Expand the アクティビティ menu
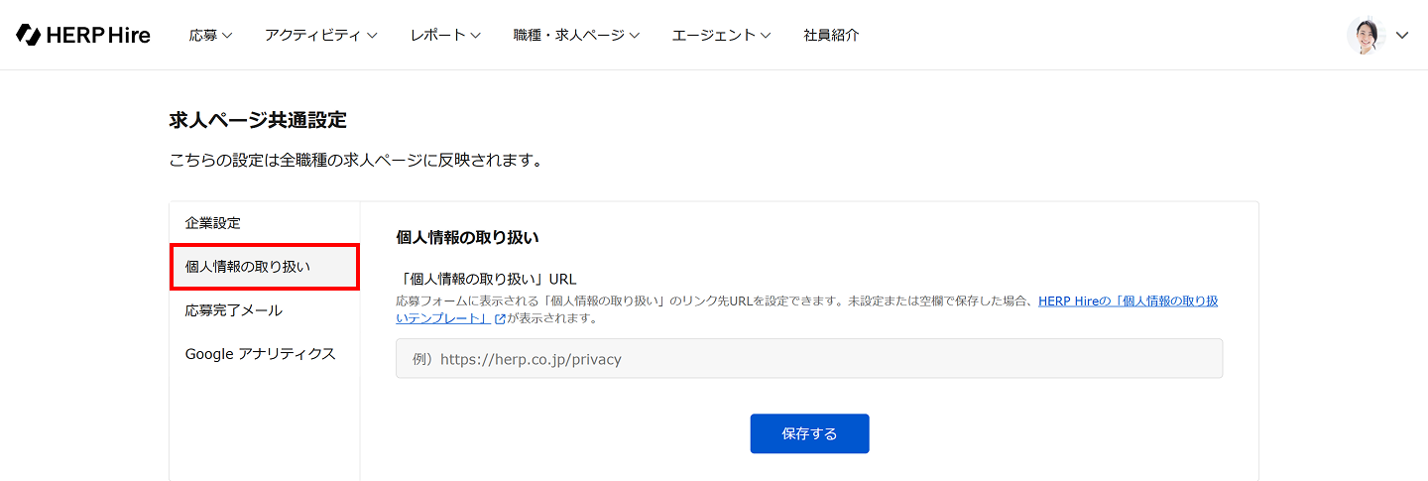 click(320, 35)
